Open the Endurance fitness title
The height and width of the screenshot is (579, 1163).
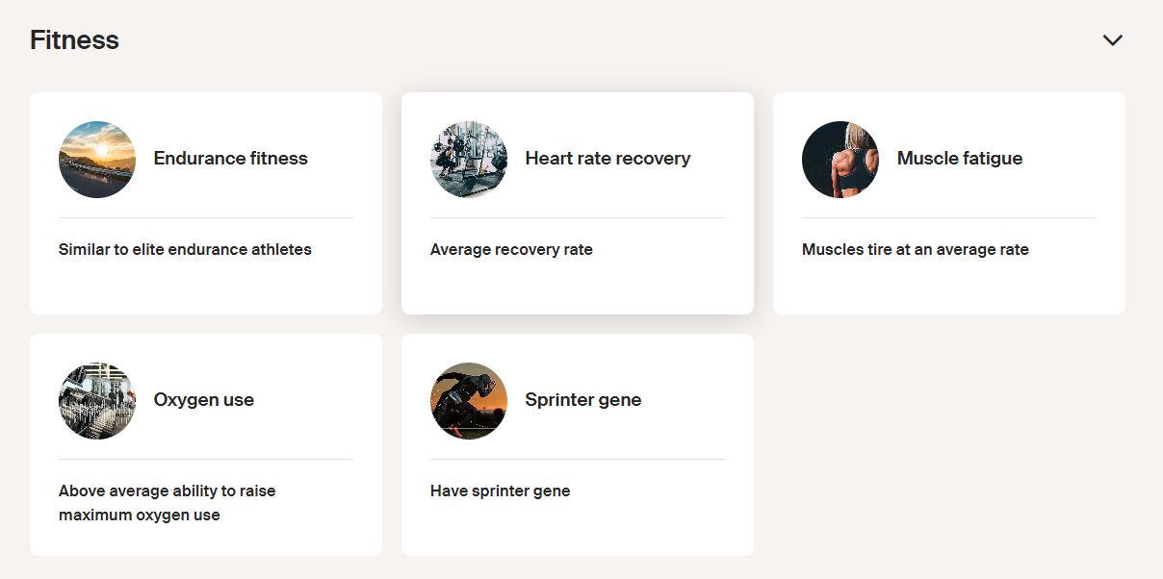pyautogui.click(x=231, y=159)
